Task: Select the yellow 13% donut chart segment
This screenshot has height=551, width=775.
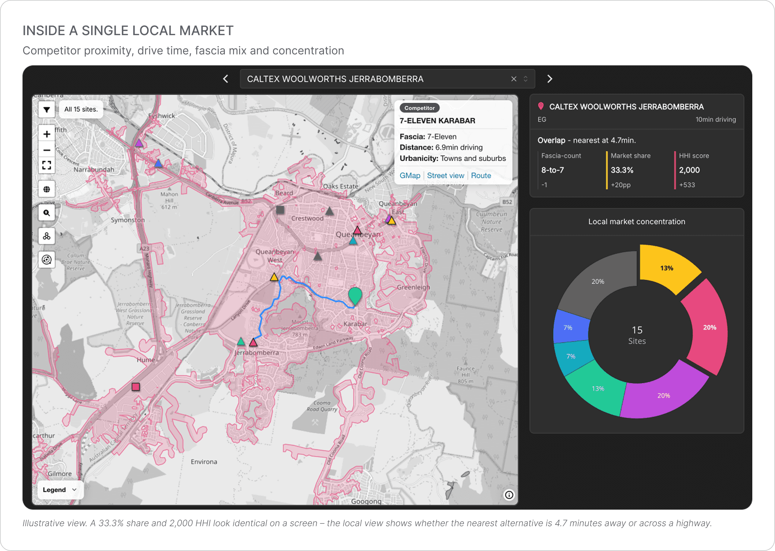Action: pos(667,268)
